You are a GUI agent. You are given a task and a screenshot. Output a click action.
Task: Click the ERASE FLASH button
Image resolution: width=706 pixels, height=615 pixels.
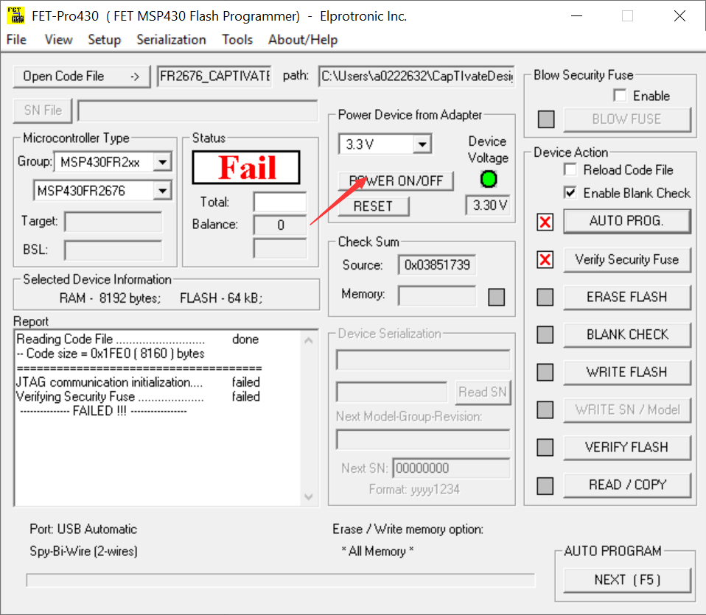626,297
